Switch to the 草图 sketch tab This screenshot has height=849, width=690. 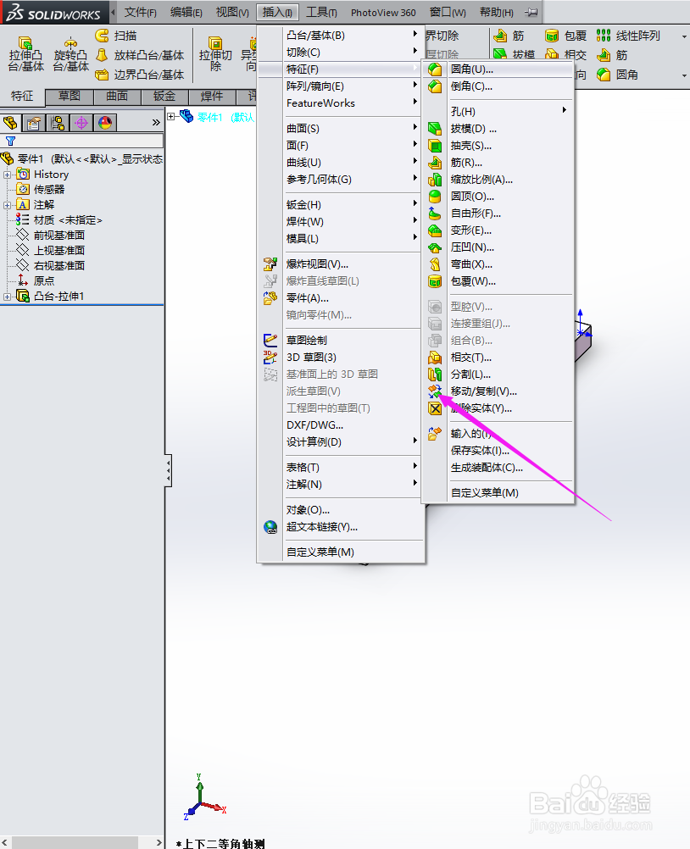[70, 97]
